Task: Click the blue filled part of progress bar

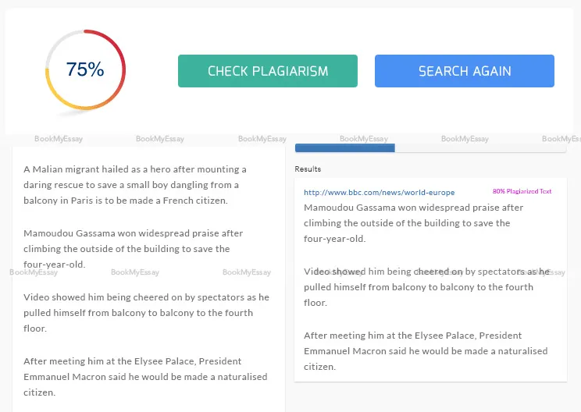Action: point(344,148)
